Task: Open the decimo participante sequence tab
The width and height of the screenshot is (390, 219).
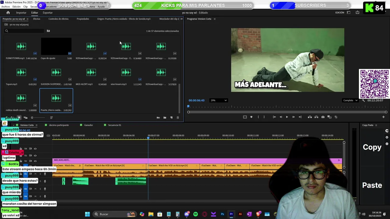Action: pyautogui.click(x=59, y=125)
